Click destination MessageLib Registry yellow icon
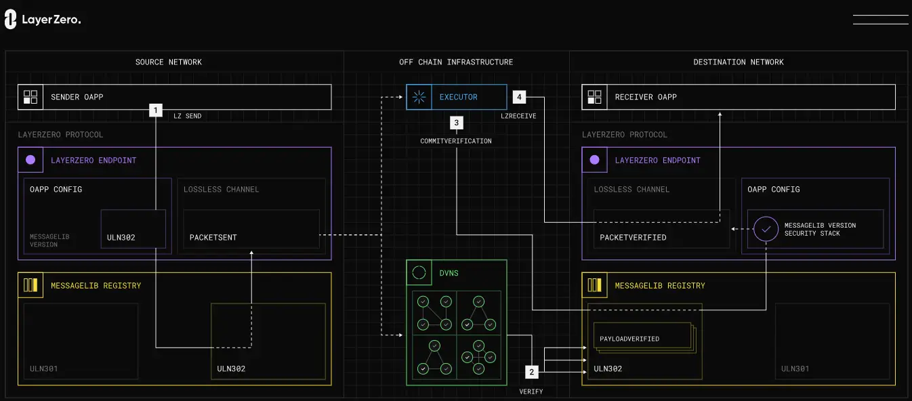 (594, 285)
